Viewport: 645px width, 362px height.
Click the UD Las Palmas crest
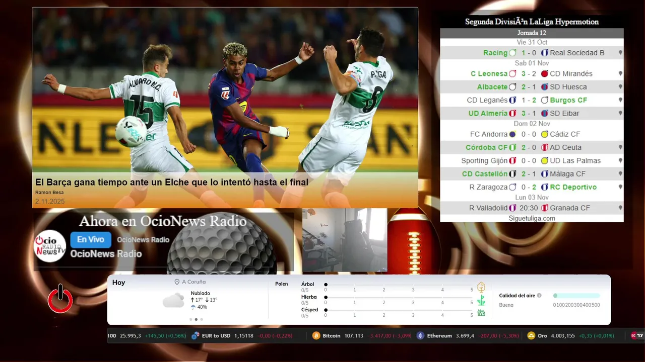545,161
